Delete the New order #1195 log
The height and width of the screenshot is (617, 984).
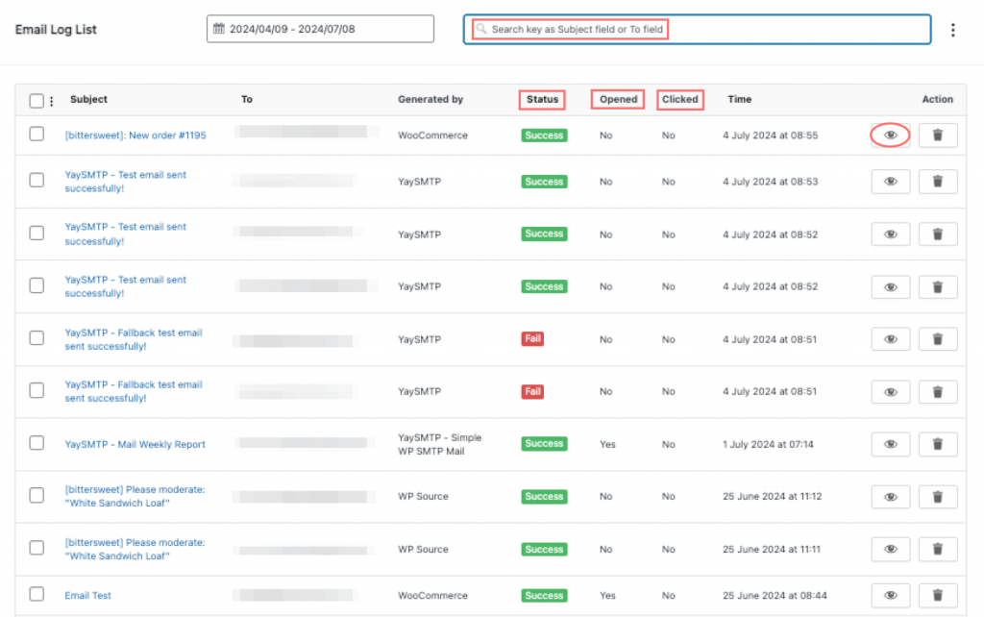(937, 135)
